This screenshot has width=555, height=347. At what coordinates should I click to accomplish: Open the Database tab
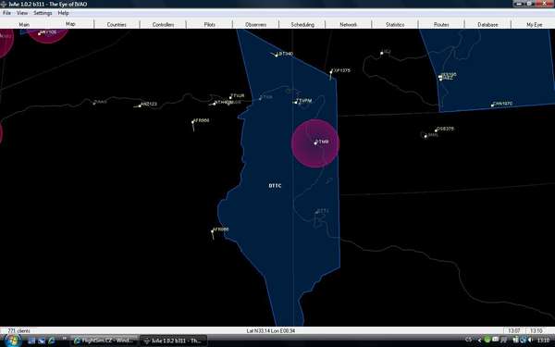[487, 24]
